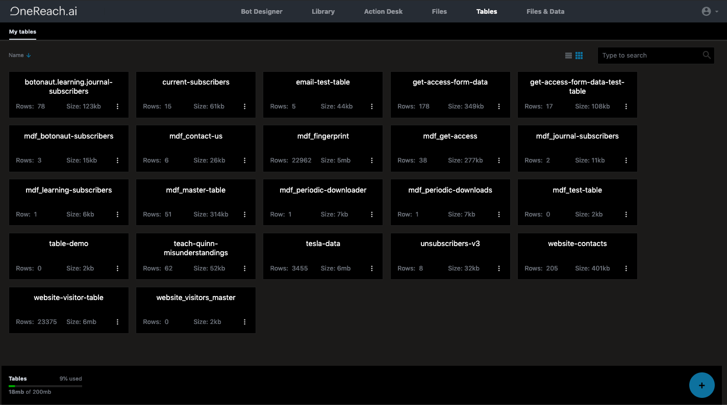This screenshot has width=727, height=405.
Task: Open the user account dropdown
Action: coord(709,11)
